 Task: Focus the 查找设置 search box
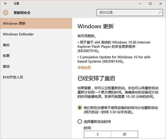point(130,13)
